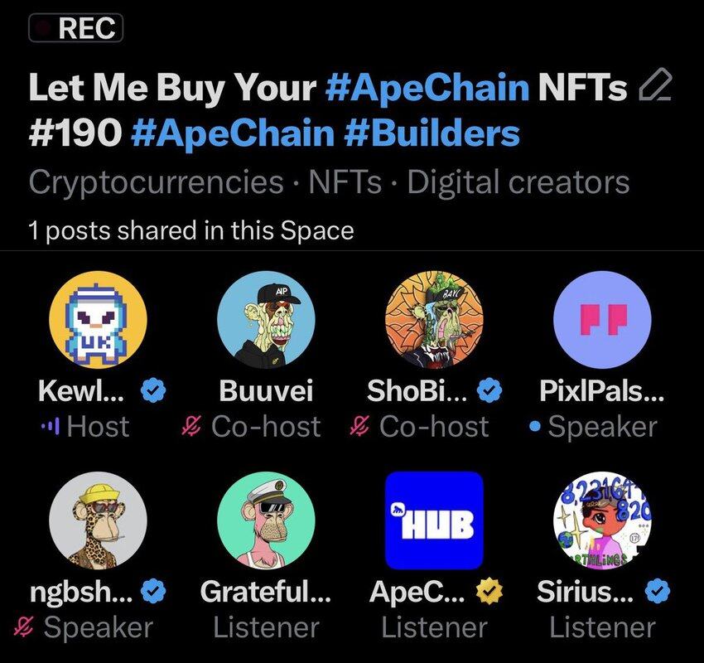Tap the REC recording indicator
The height and width of the screenshot is (663, 704).
click(76, 29)
